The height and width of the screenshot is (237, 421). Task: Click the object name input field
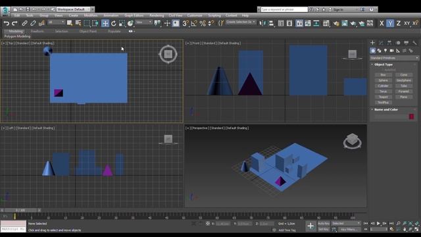391,117
